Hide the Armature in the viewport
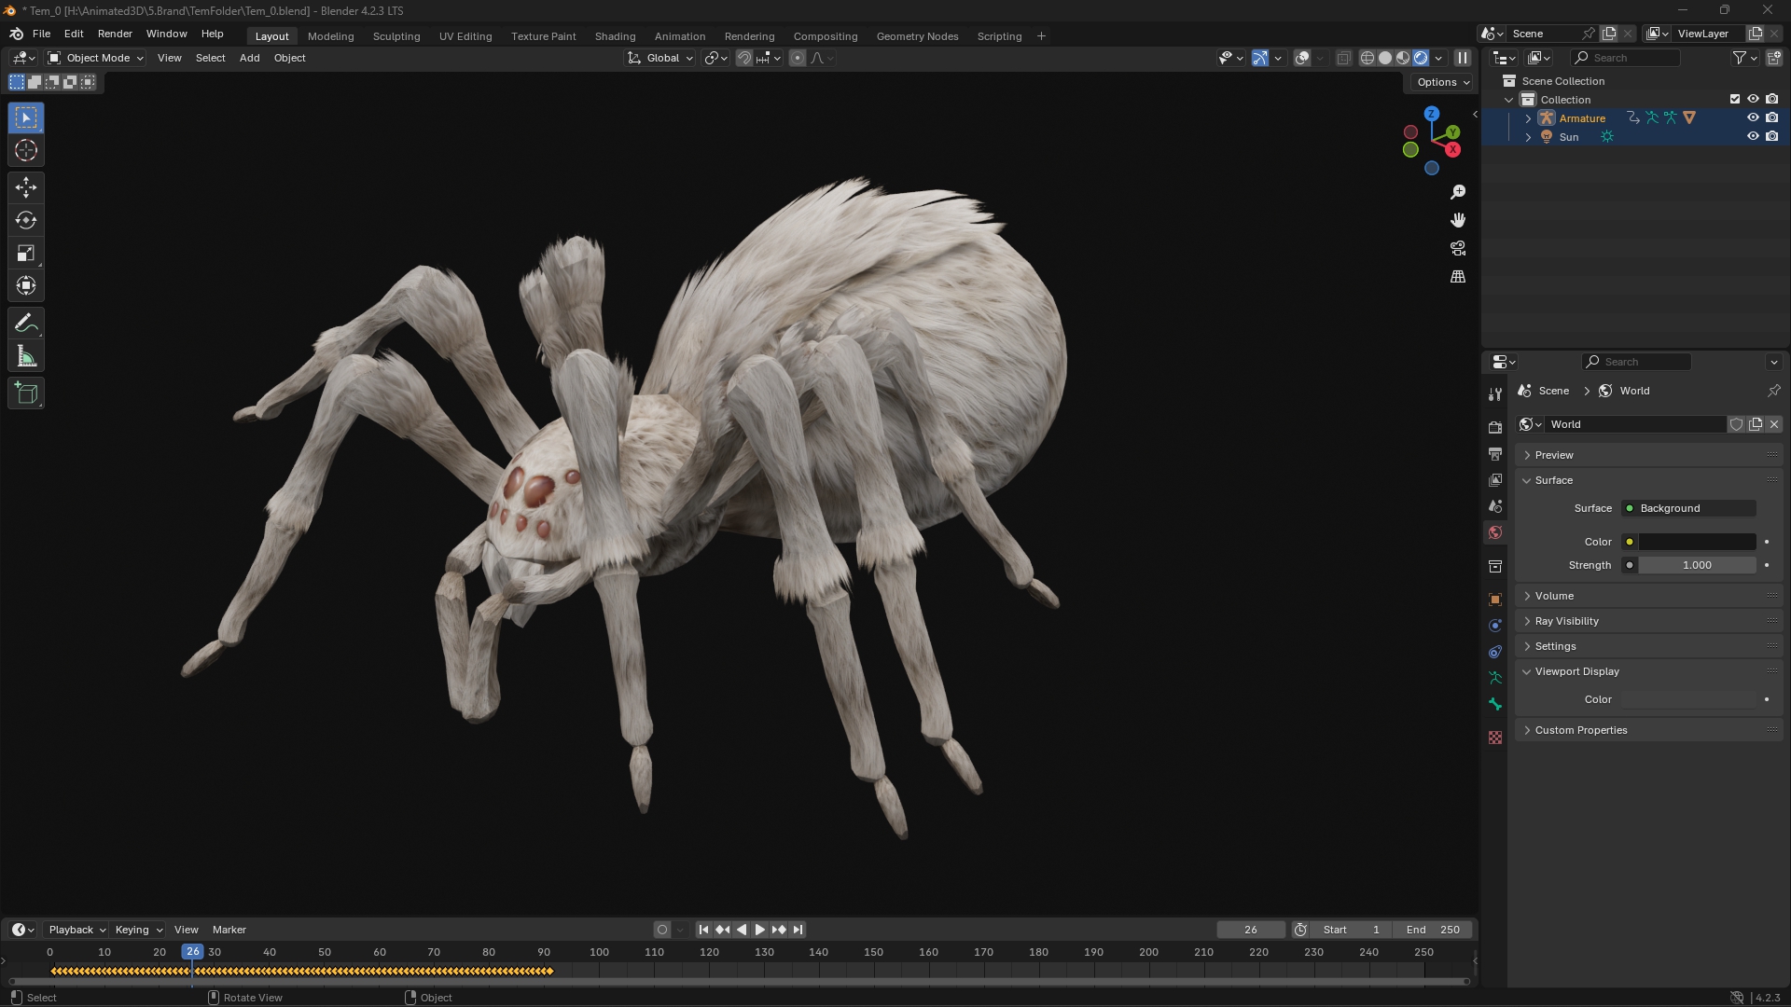 [x=1754, y=117]
